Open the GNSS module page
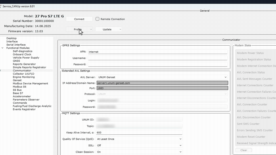The width and height of the screenshot is (276, 155). click(x=16, y=61)
